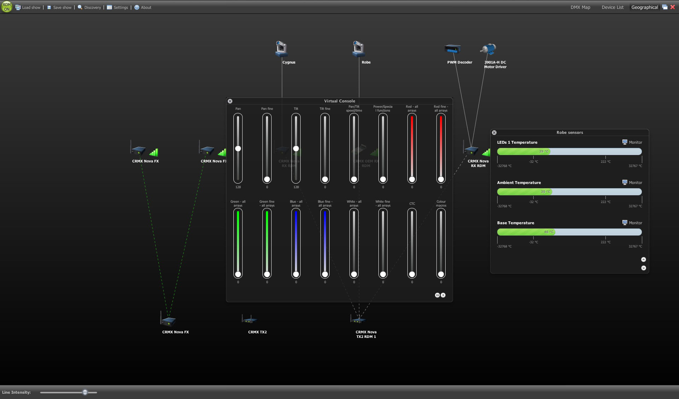The width and height of the screenshot is (679, 399).
Task: Close the Virtual Console panel
Action: pyautogui.click(x=230, y=101)
